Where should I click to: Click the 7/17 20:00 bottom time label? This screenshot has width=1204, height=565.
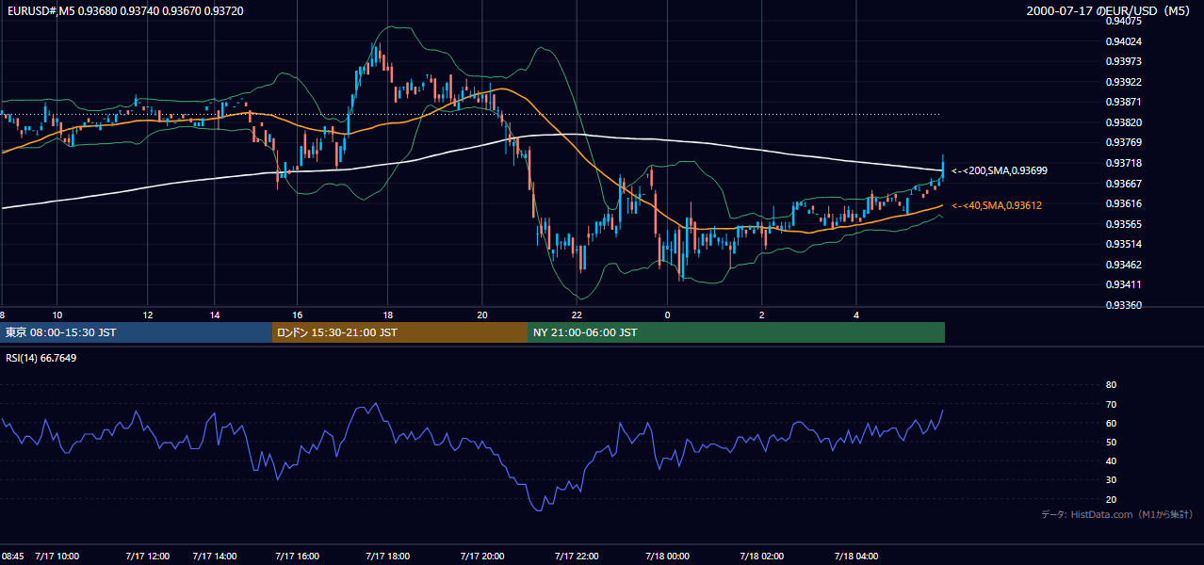[482, 557]
